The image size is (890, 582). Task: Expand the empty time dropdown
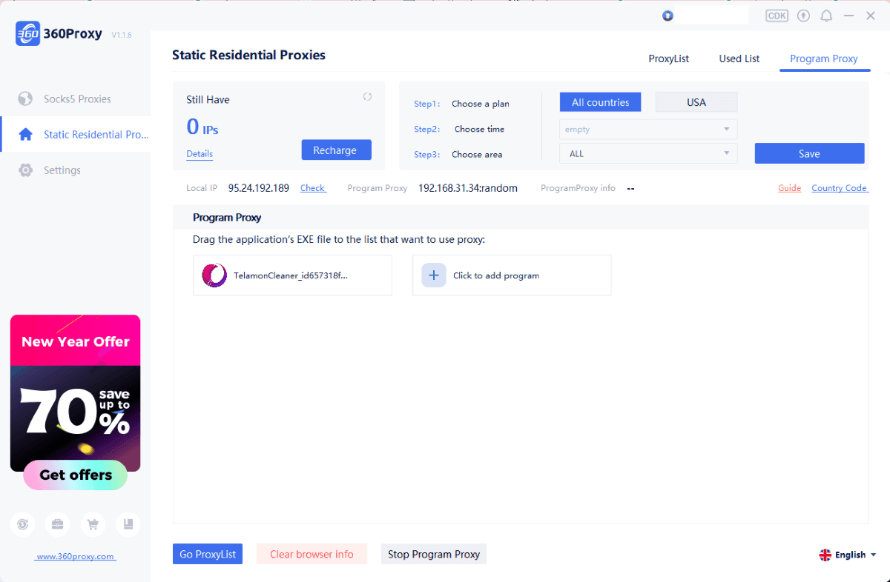[648, 130]
